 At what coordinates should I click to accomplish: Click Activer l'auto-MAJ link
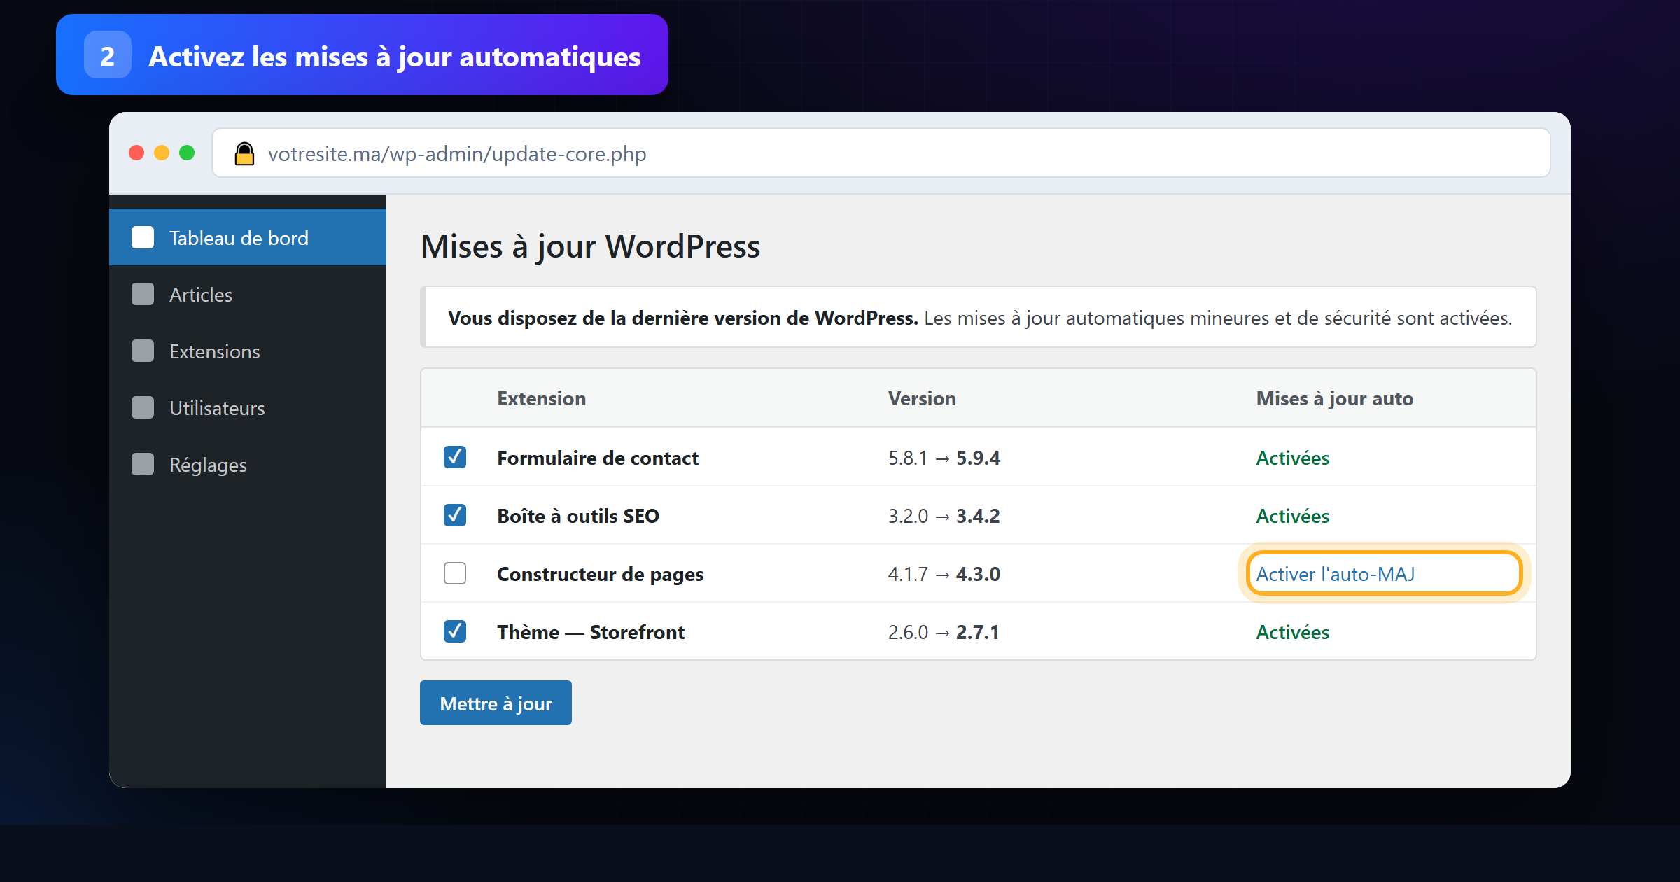click(1335, 574)
